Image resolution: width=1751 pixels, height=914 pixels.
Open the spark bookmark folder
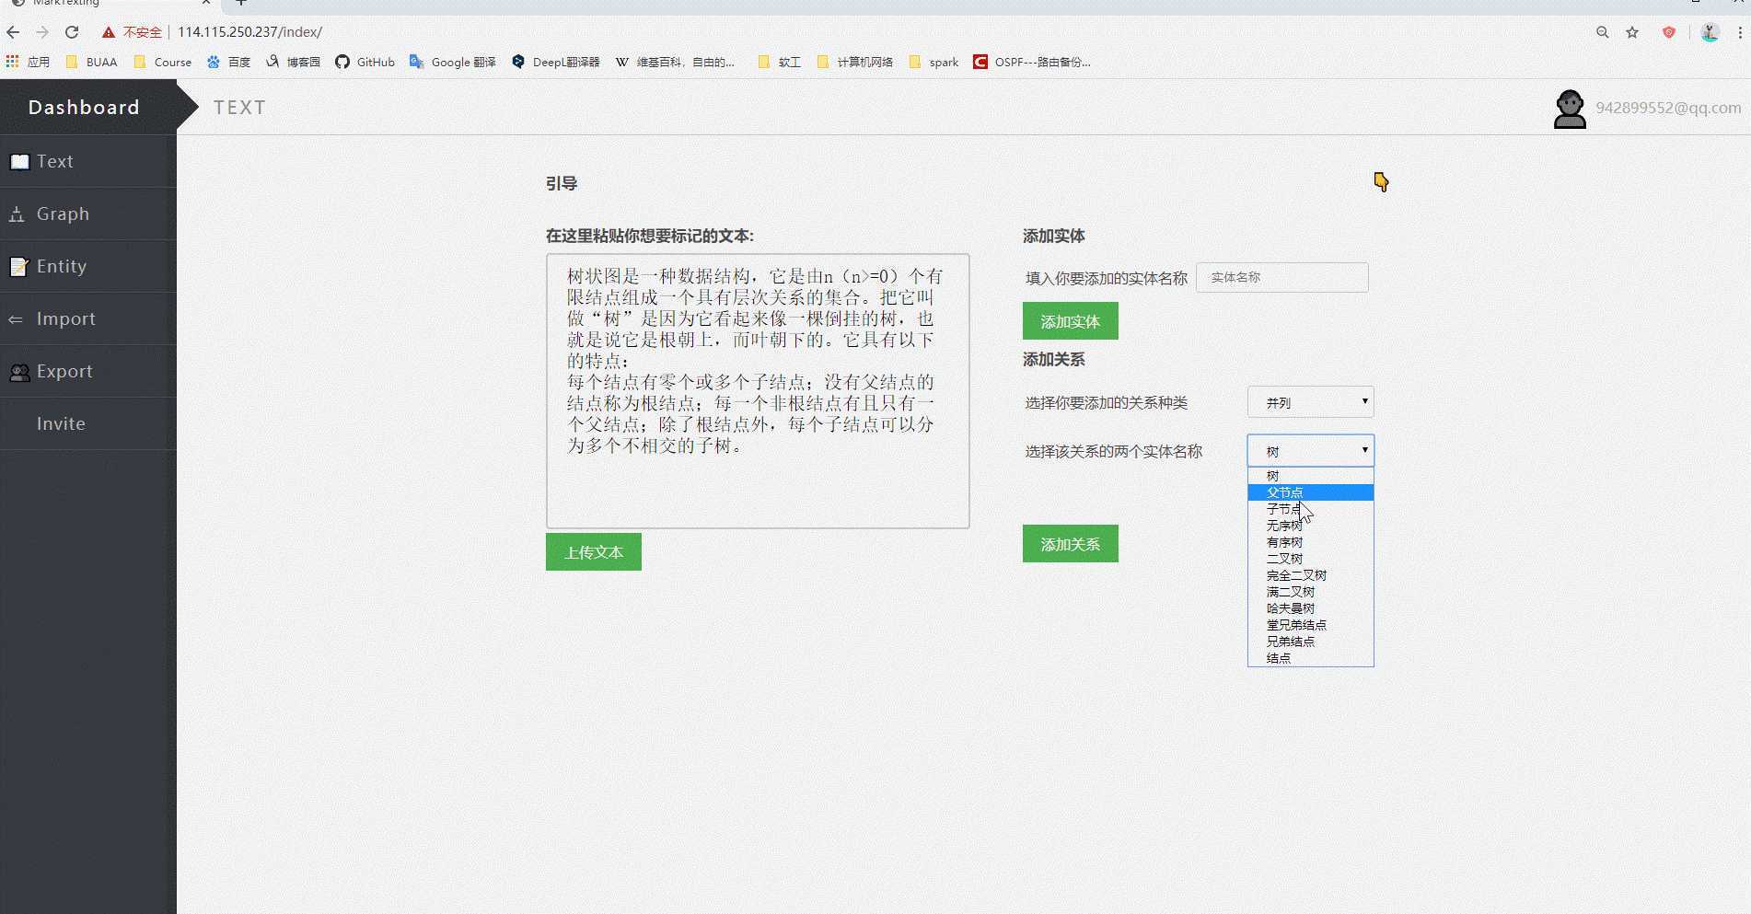(933, 62)
